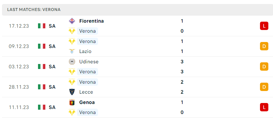This screenshot has width=273, height=120.
Task: Click the D result badge for Udinese match
Action: 264,67
